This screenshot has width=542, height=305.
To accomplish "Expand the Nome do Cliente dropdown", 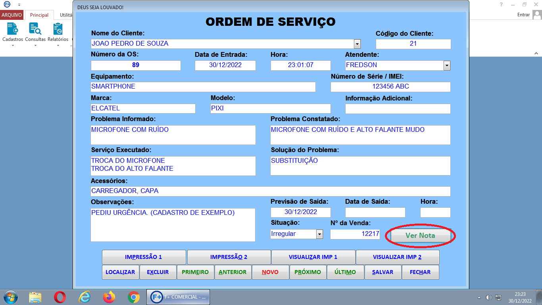I will 357,44.
